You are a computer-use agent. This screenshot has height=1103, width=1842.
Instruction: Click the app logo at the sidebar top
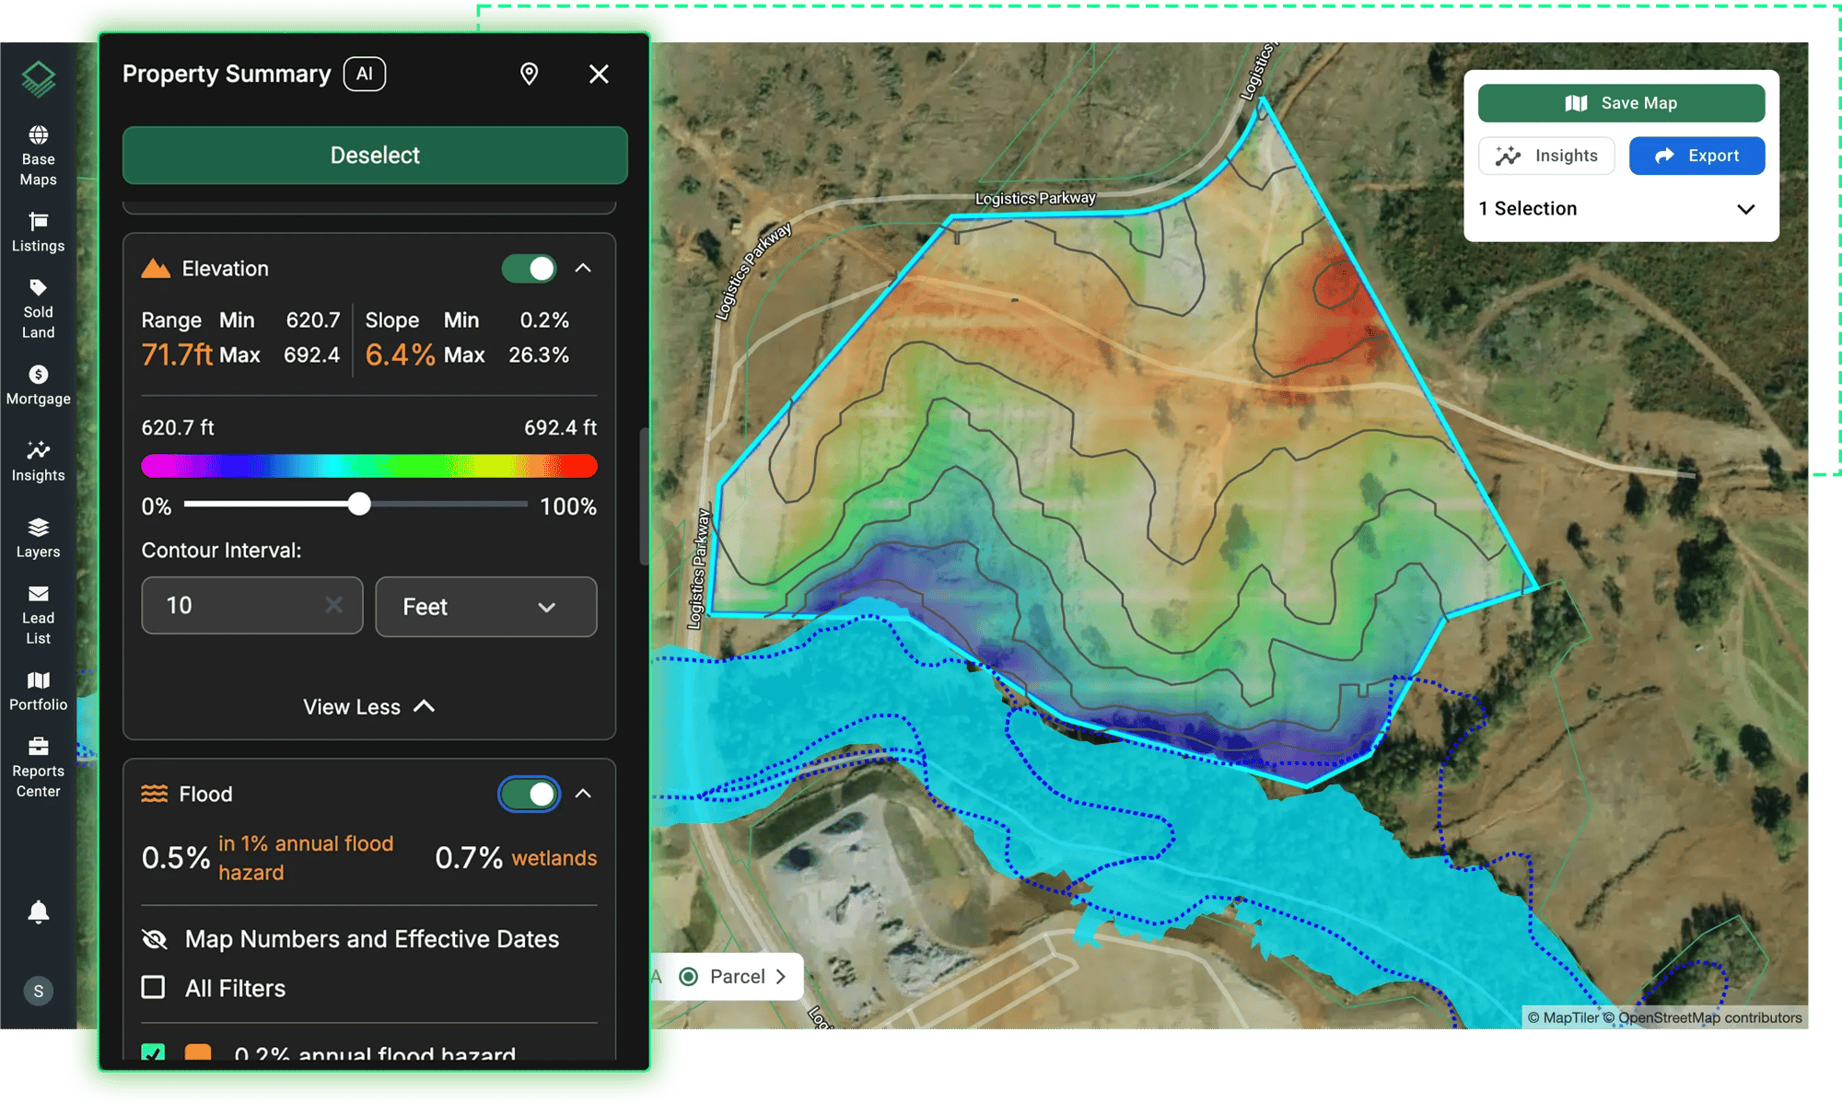click(x=39, y=79)
